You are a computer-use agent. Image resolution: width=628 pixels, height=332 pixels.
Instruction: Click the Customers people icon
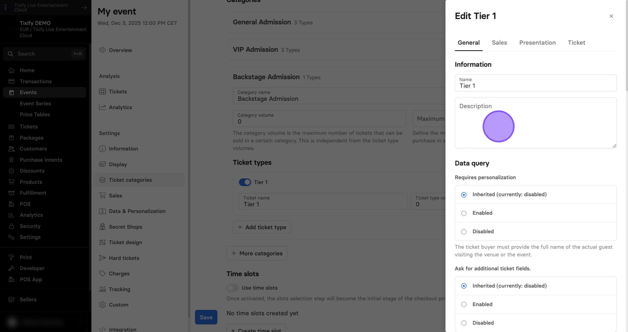[x=11, y=149]
